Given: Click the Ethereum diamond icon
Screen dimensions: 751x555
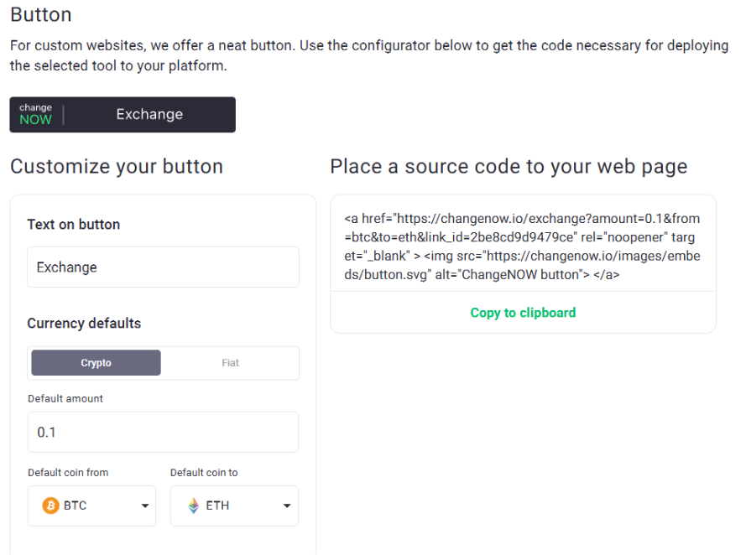Looking at the screenshot, I should (194, 506).
